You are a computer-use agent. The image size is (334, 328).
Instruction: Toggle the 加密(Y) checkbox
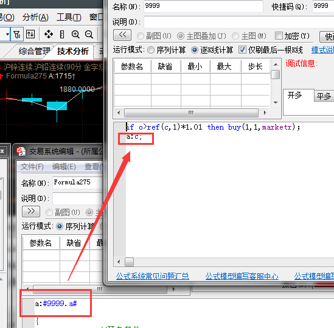point(279,36)
